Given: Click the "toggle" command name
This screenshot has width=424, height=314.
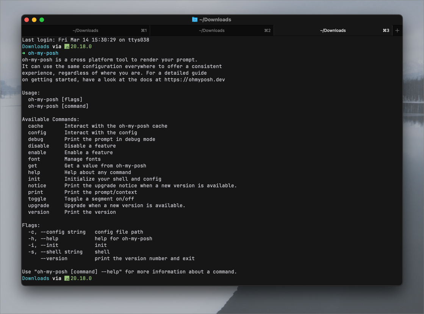Looking at the screenshot, I should [x=37, y=199].
